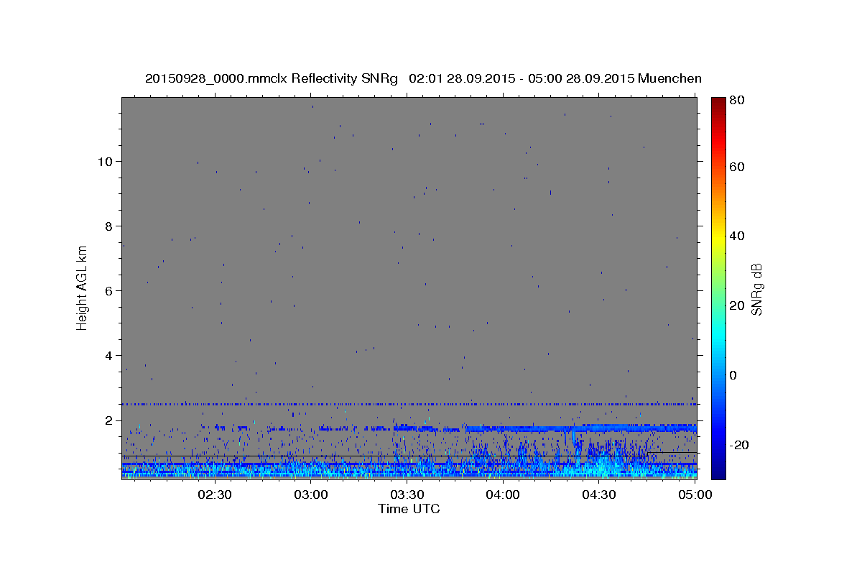Click the dotted blue line at 2.5 km
Viewport: 862px width, 575px height.
[x=409, y=404]
